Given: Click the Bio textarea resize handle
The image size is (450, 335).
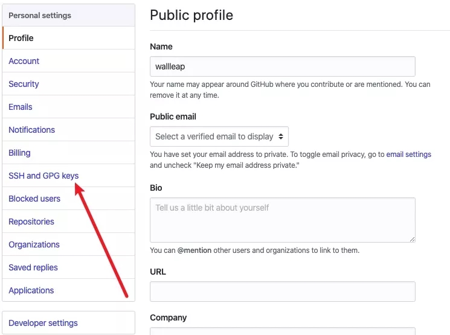Looking at the screenshot, I should [412, 238].
